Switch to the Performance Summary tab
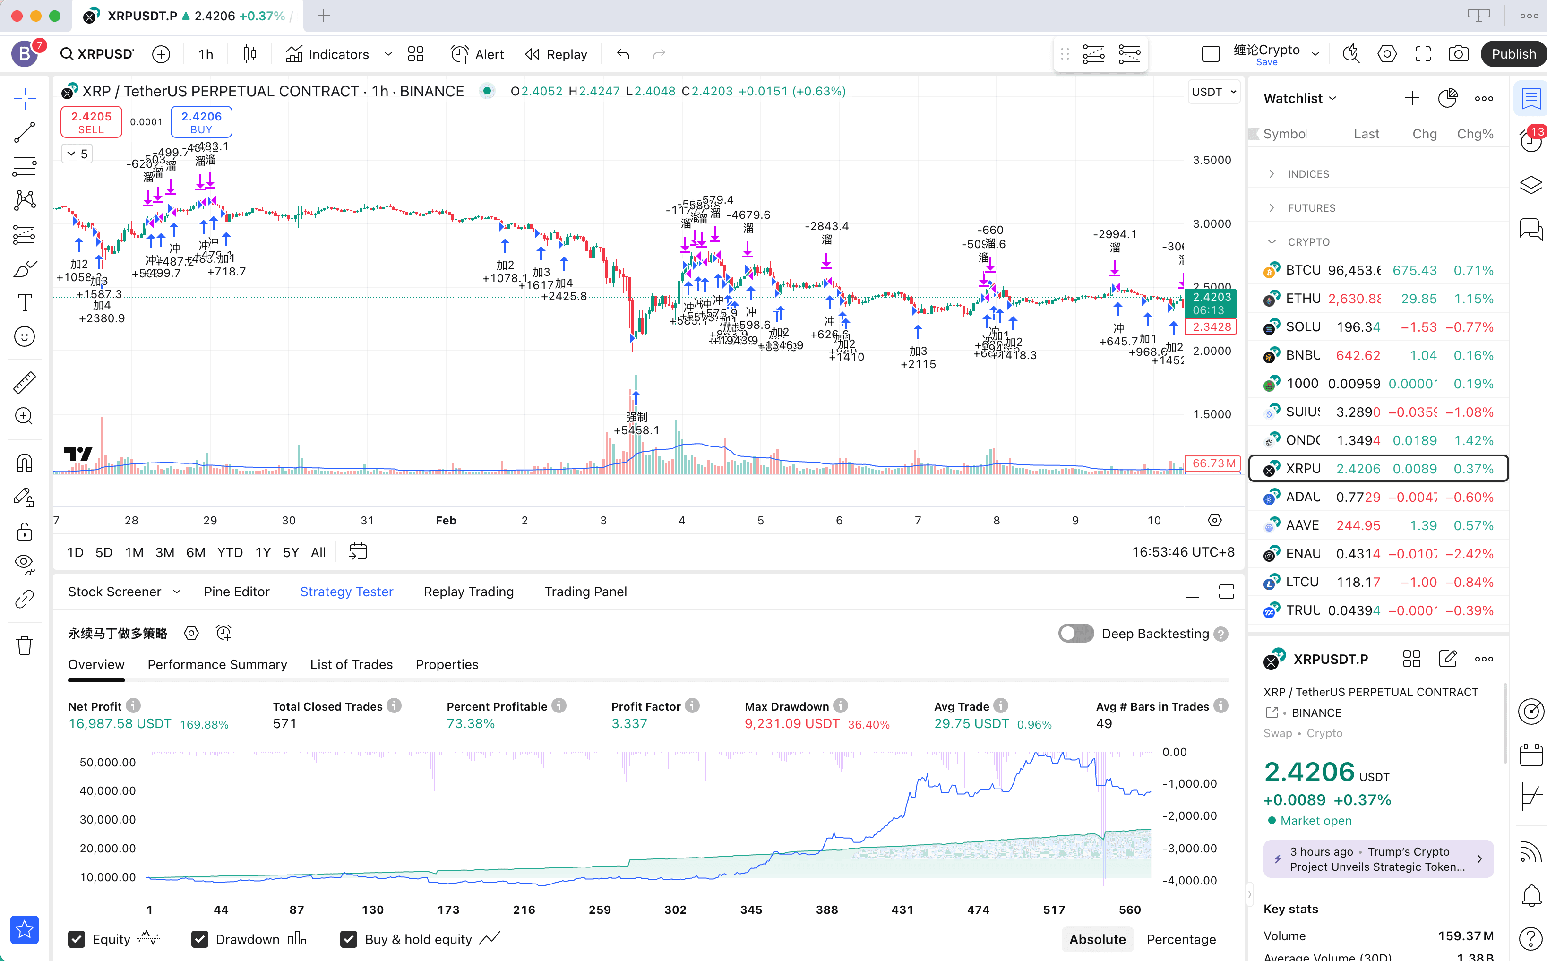The height and width of the screenshot is (961, 1547). [217, 664]
